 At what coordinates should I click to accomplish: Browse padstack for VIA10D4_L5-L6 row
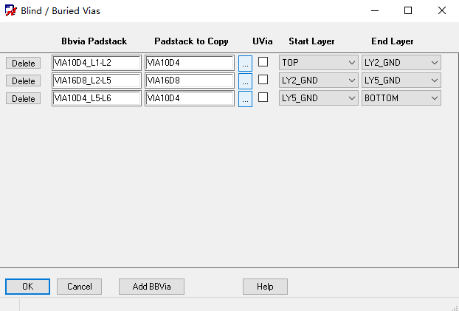245,99
